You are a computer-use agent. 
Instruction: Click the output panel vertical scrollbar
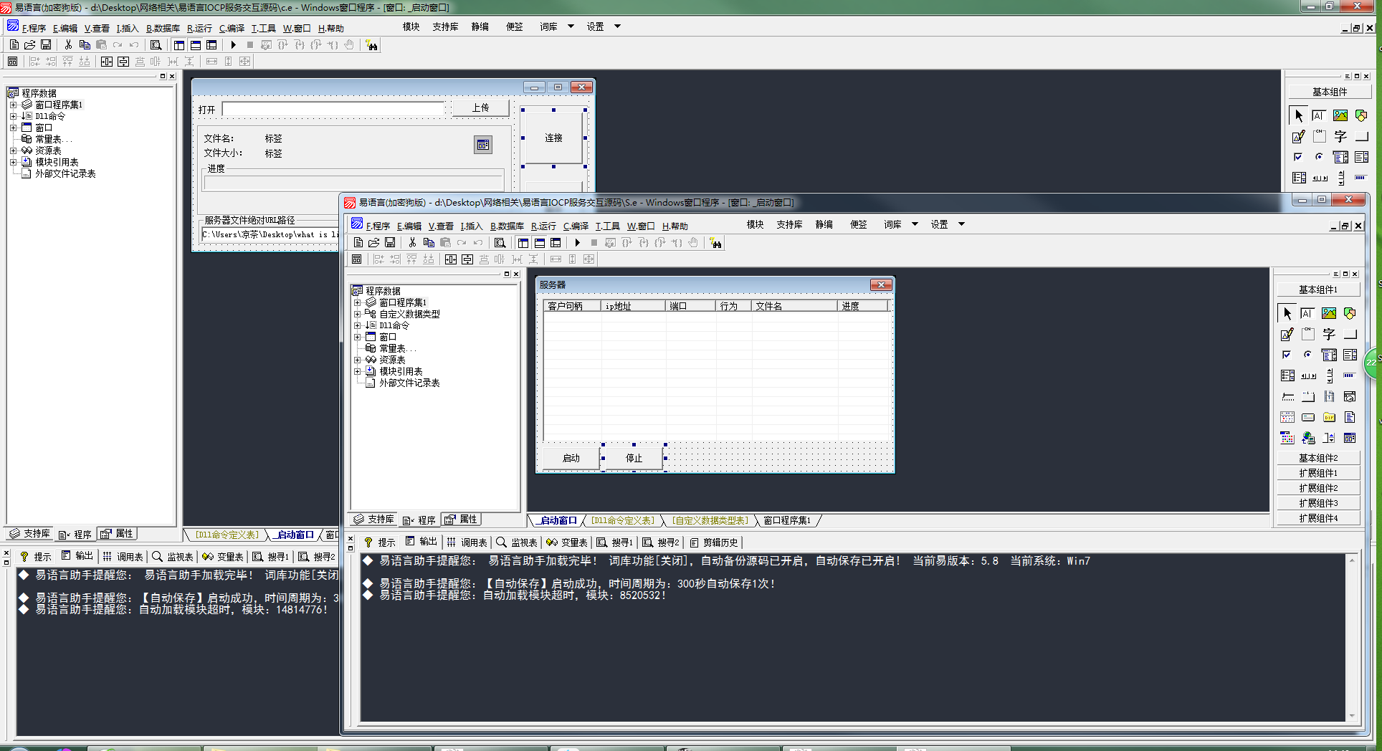[1352, 636]
